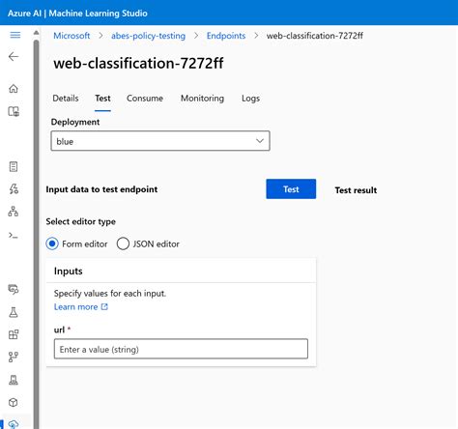Open the Logs tab
The image size is (458, 429).
tap(250, 99)
